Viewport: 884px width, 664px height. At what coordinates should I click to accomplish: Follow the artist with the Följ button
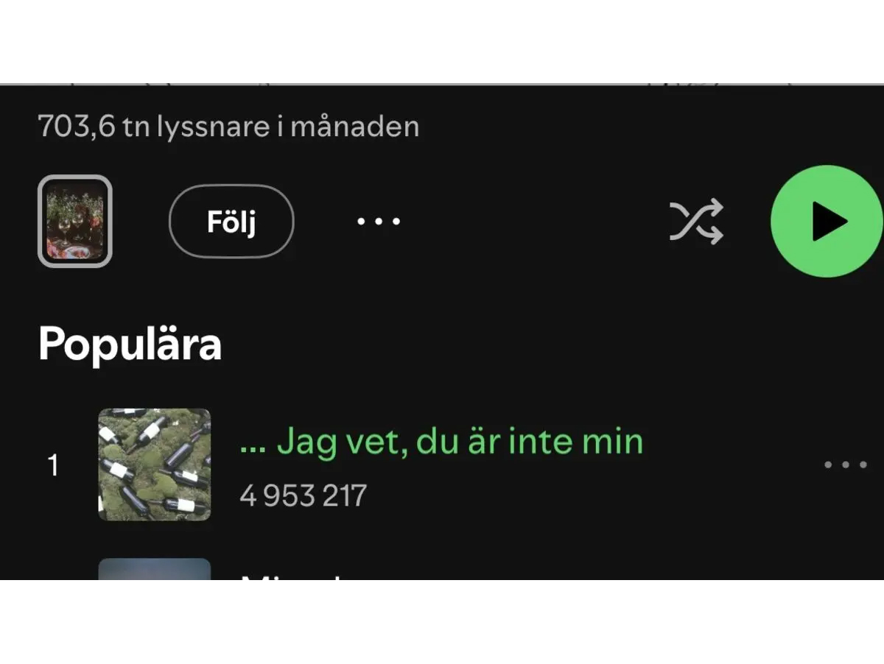tap(231, 221)
